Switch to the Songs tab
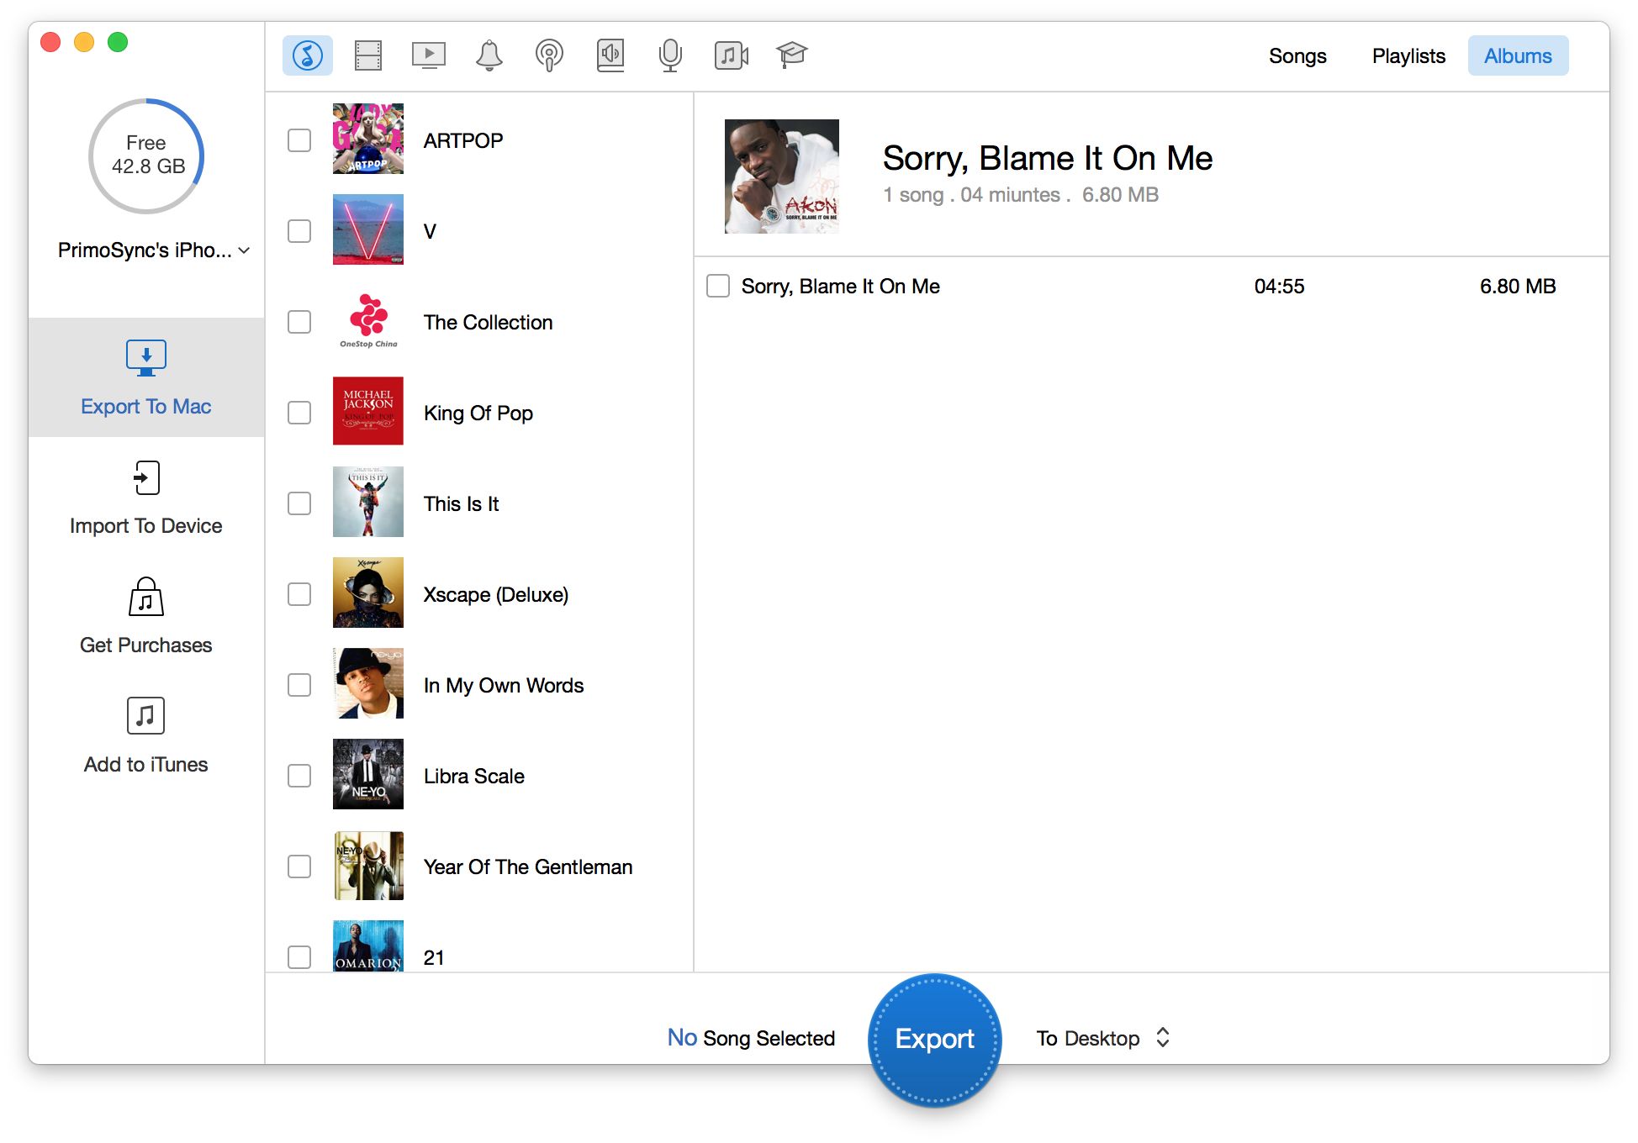 1297,55
